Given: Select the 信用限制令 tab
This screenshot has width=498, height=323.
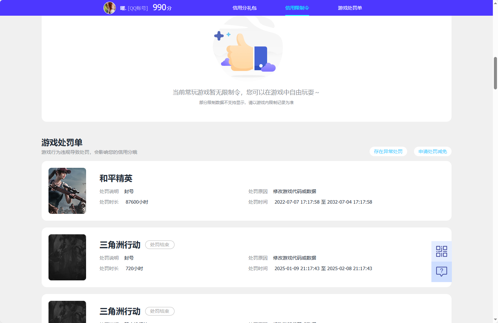Looking at the screenshot, I should (297, 8).
